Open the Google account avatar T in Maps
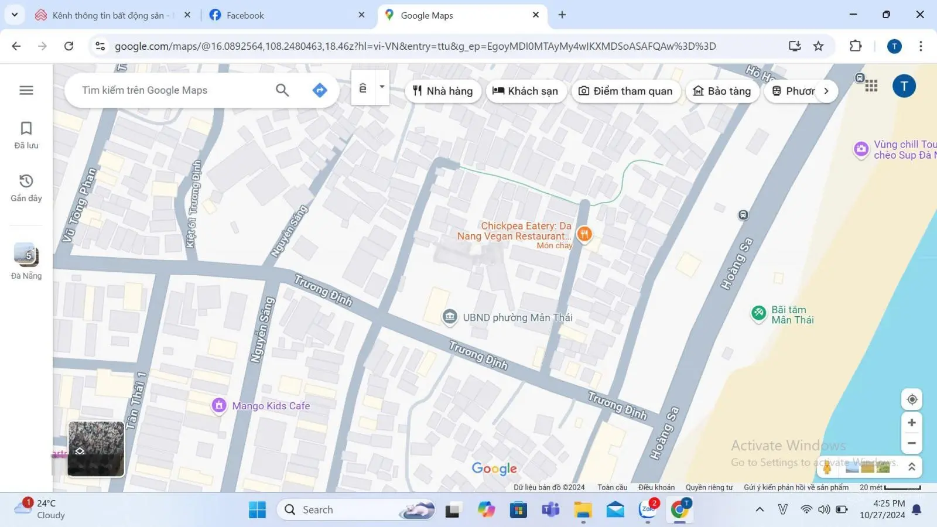The width and height of the screenshot is (937, 527). [x=904, y=86]
